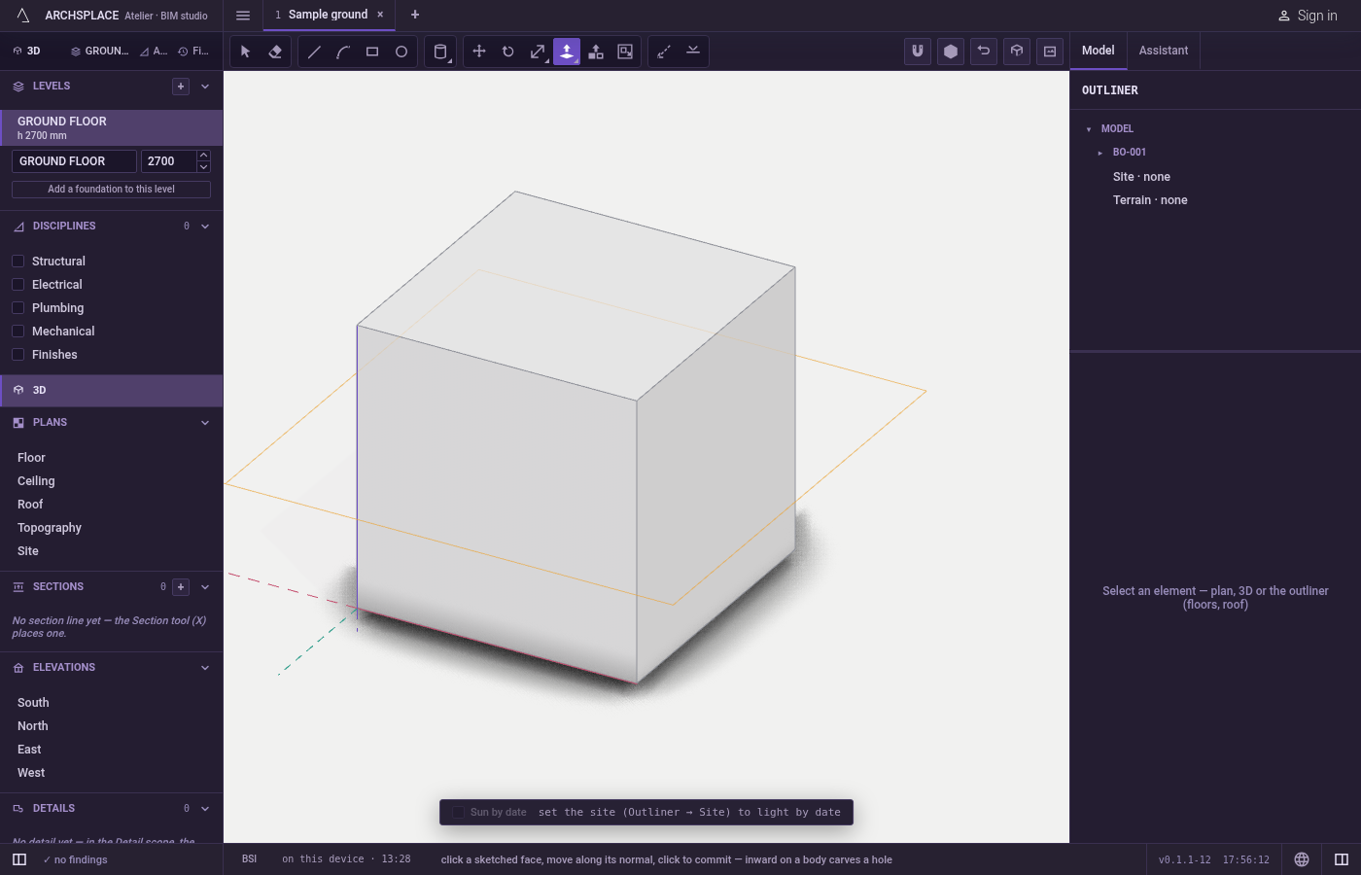Click the highlighted push-pull tool
The width and height of the screenshot is (1361, 875).
point(567,52)
